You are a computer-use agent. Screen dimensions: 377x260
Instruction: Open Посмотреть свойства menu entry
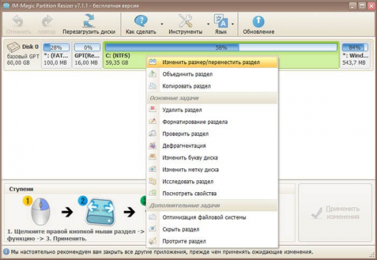click(x=212, y=193)
